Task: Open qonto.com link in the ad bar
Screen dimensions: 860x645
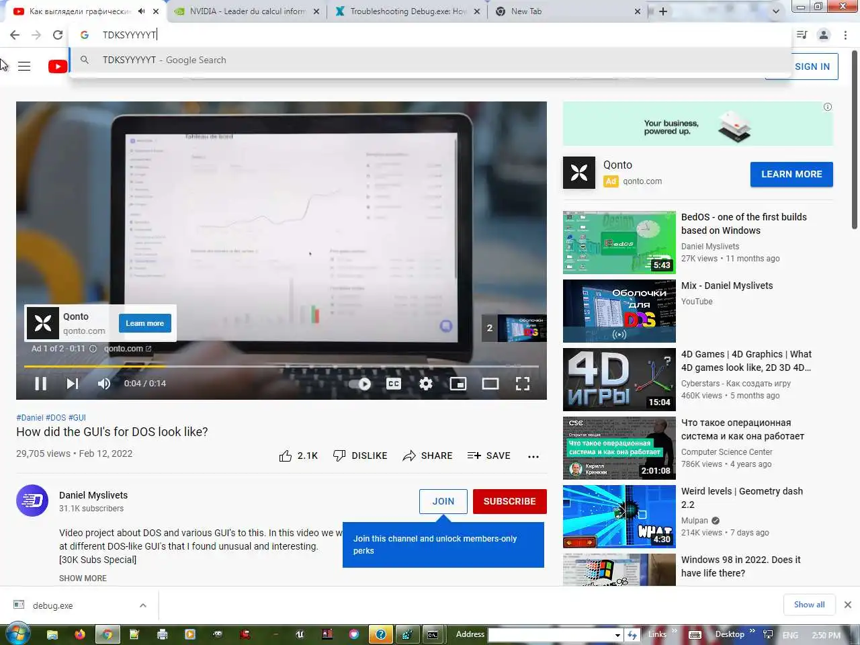Action: coord(128,349)
